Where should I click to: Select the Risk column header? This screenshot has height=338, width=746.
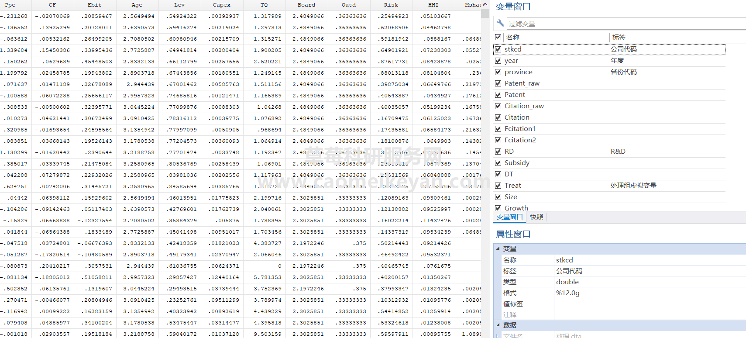391,5
